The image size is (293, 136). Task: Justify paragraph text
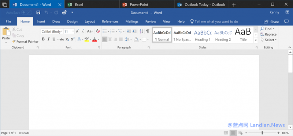pyautogui.click(x=121, y=39)
